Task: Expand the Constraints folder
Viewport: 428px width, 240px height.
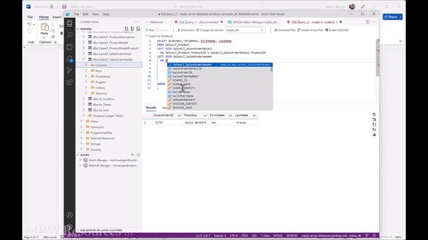Action: (86, 76)
